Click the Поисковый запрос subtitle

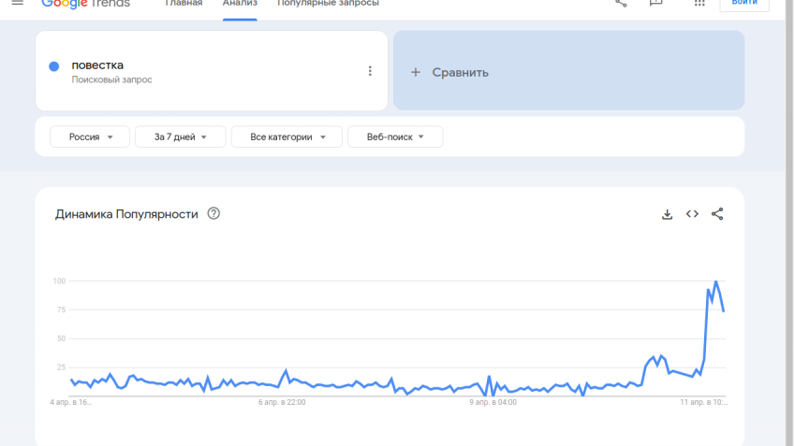point(112,79)
